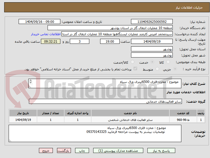
Task: Click the استان محل تحویل field
Action: pyautogui.click(x=152, y=49)
